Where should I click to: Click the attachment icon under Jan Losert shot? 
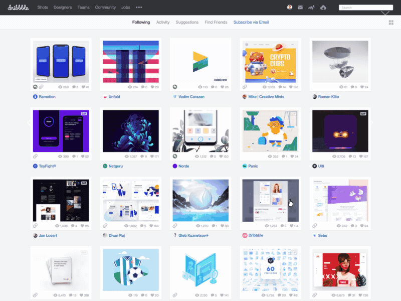(35, 225)
